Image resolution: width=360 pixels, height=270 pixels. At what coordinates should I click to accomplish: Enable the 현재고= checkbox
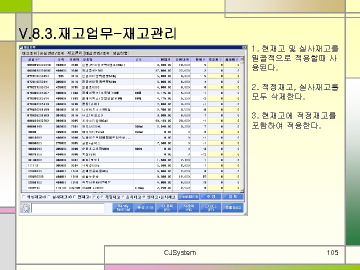pos(74,197)
